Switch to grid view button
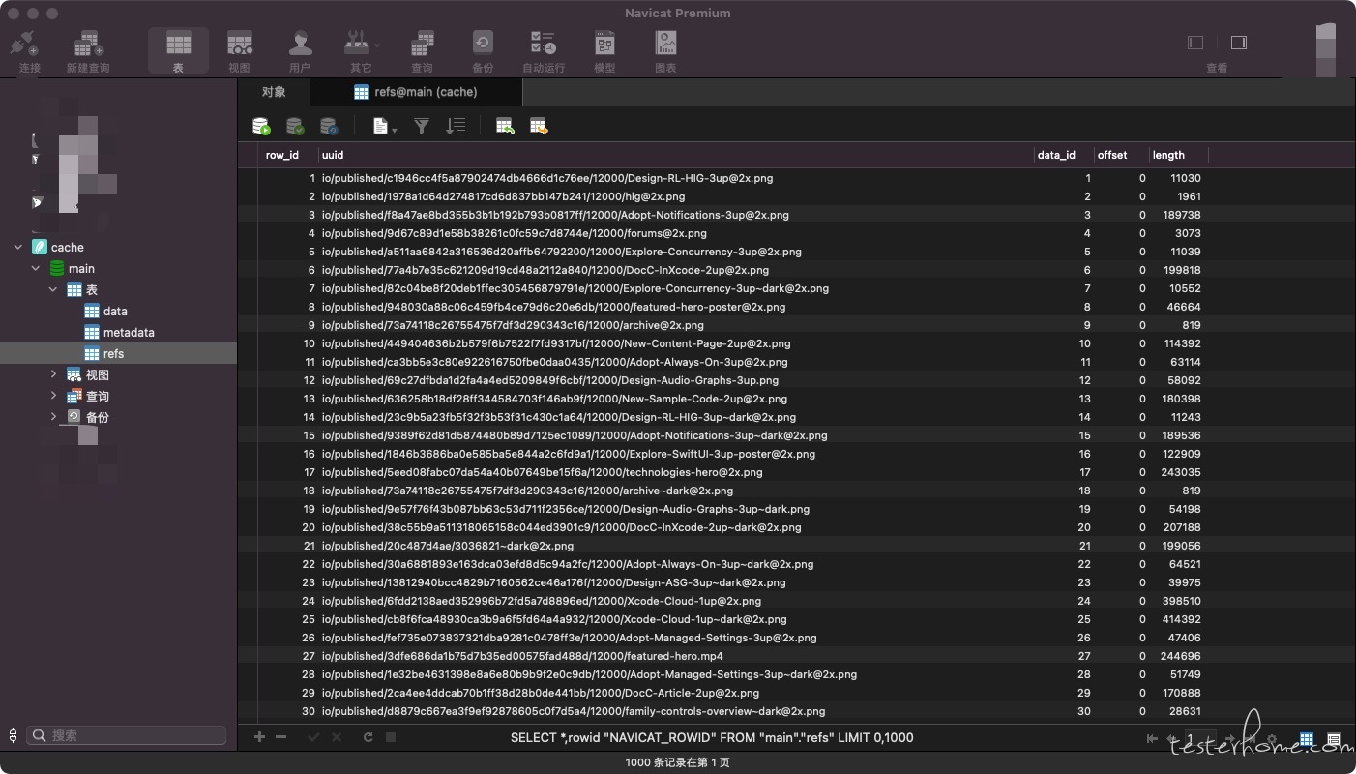The image size is (1356, 774). point(1307,739)
